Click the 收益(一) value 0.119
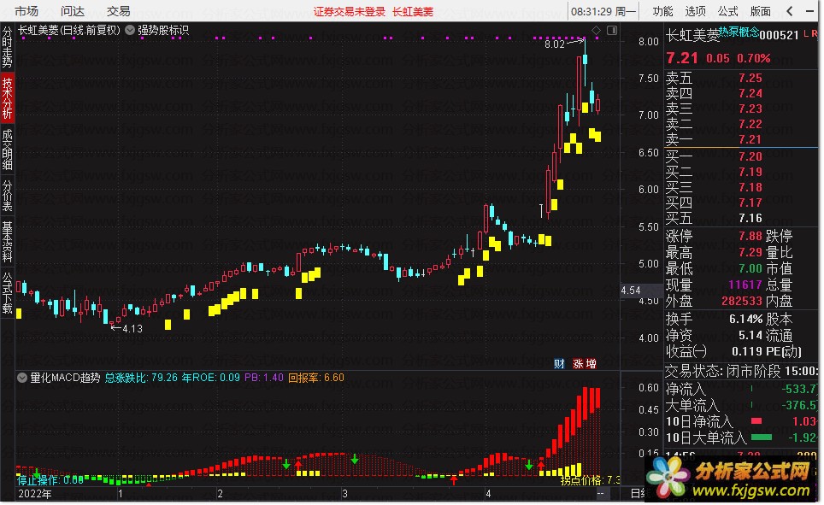Viewport: 824px width, 505px height. coord(747,351)
